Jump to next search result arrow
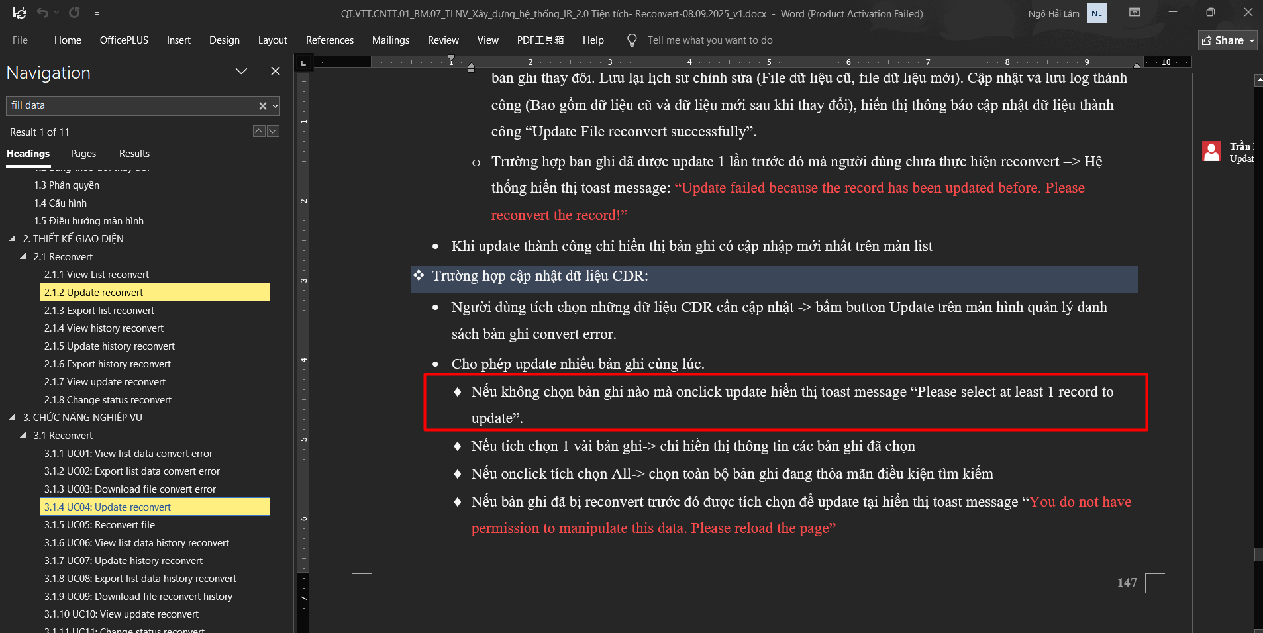1263x633 pixels. (x=273, y=131)
